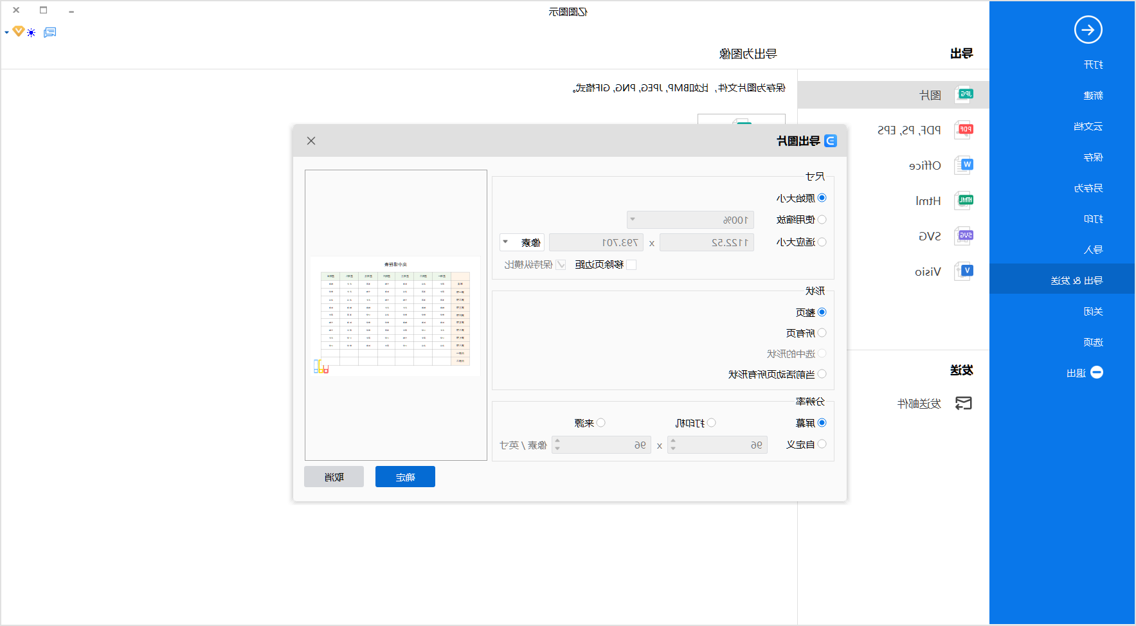Click the orange VIP diamond icon
Image resolution: width=1136 pixels, height=626 pixels.
18,31
